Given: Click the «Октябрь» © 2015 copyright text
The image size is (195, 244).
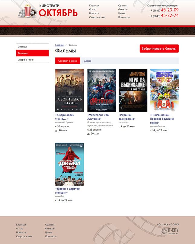Looking at the screenshot, I should pyautogui.click(x=168, y=224).
